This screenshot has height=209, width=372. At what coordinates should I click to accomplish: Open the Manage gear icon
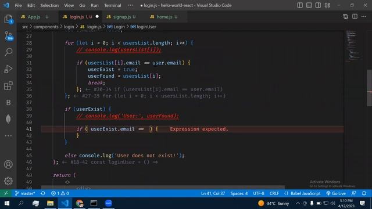[x=8, y=181]
